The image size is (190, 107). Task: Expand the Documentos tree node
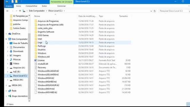pyautogui.click(x=7, y=47)
